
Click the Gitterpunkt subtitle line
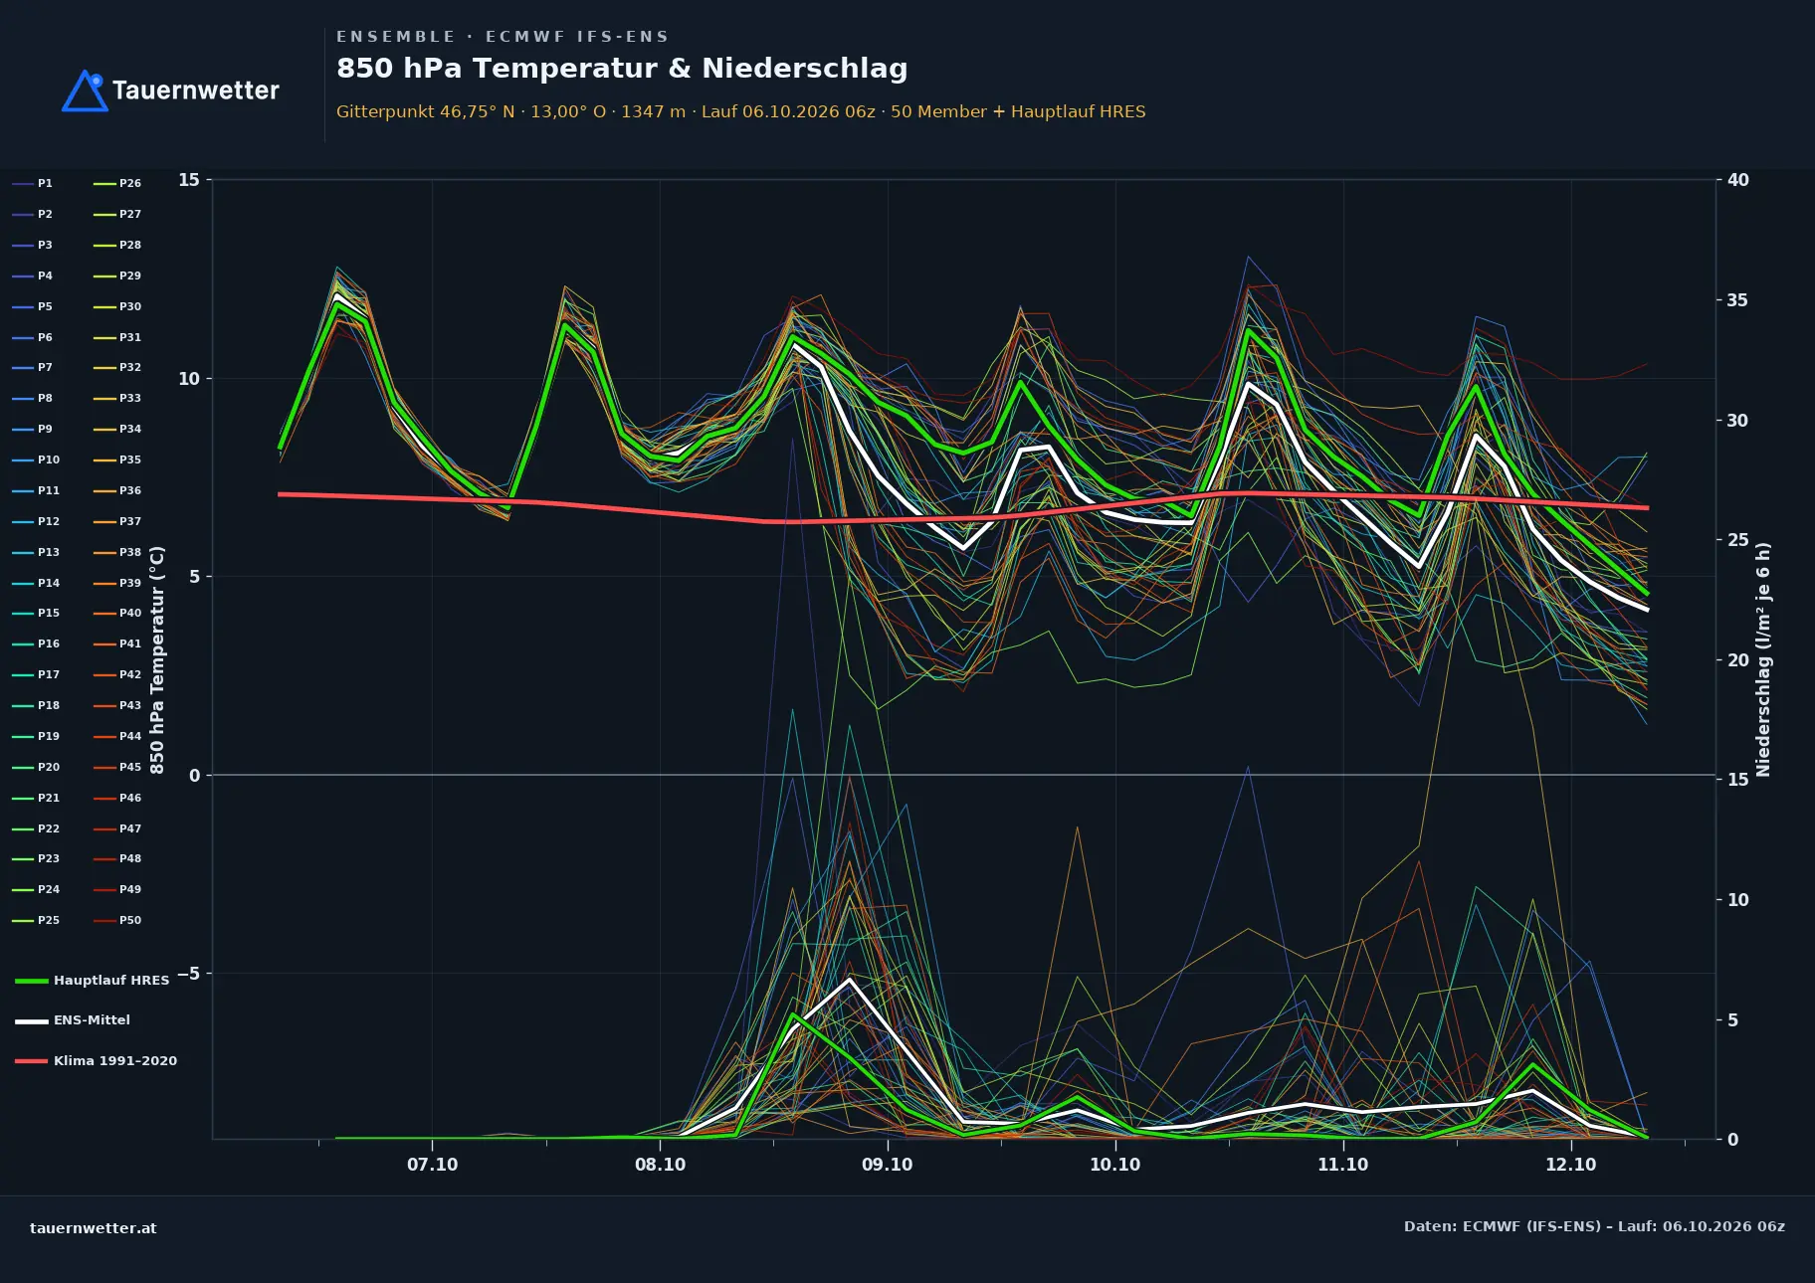(x=740, y=112)
